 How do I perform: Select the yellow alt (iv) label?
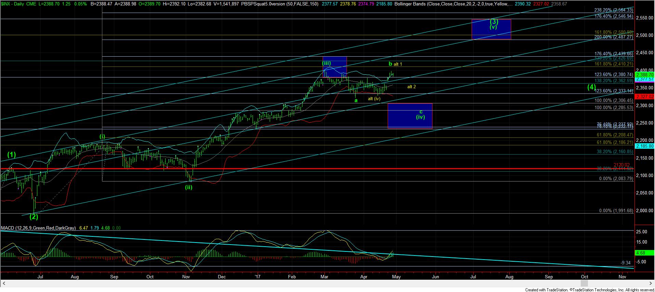(374, 99)
